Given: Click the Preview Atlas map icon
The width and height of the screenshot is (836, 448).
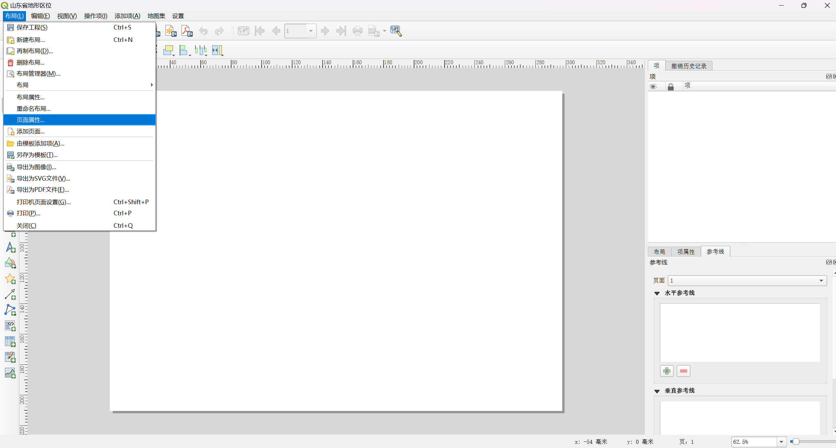Looking at the screenshot, I should 244,31.
